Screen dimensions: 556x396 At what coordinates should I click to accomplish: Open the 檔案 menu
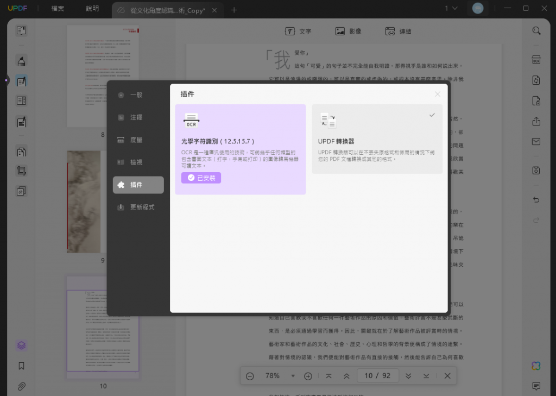click(58, 9)
